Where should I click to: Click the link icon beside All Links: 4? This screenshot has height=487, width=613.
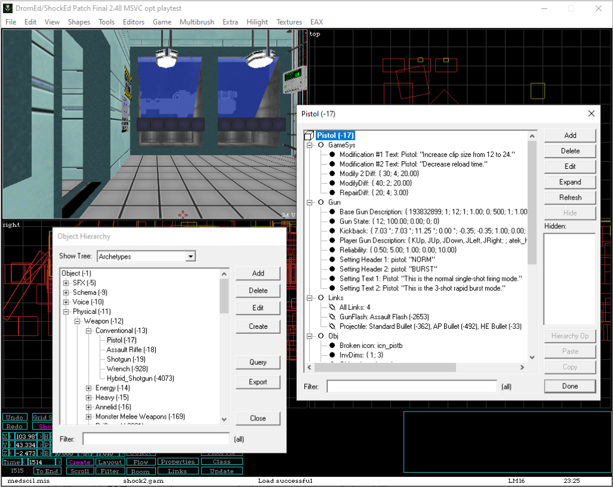click(331, 307)
